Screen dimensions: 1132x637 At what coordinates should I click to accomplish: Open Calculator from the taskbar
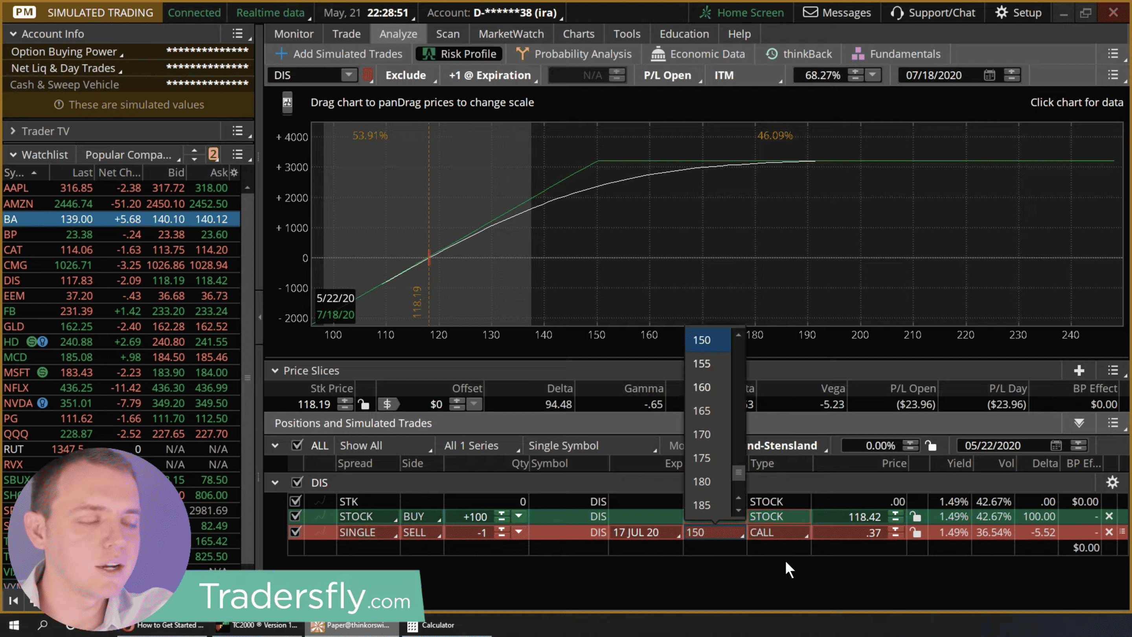click(x=432, y=625)
